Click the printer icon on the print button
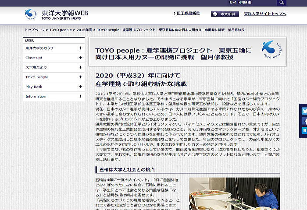This screenshot has width=307, height=210. 215,14
